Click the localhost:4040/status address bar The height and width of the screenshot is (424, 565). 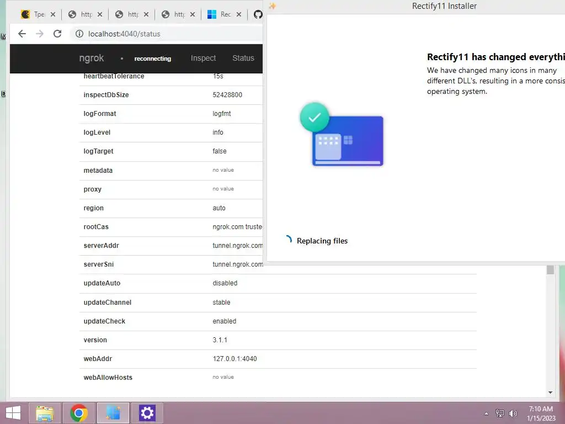124,34
